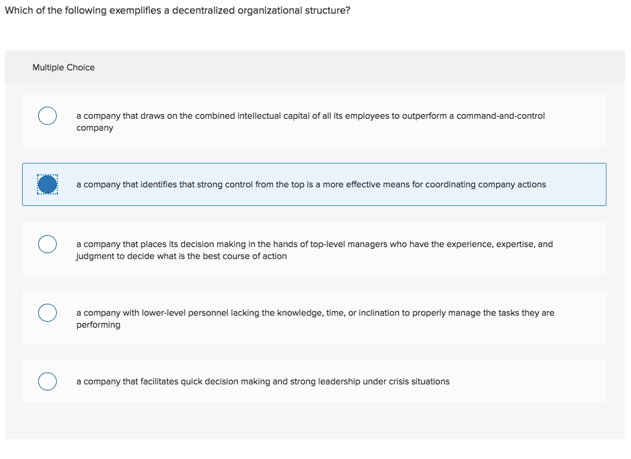The image size is (631, 459).
Task: Select the radio button for the first answer option
Action: [x=47, y=116]
